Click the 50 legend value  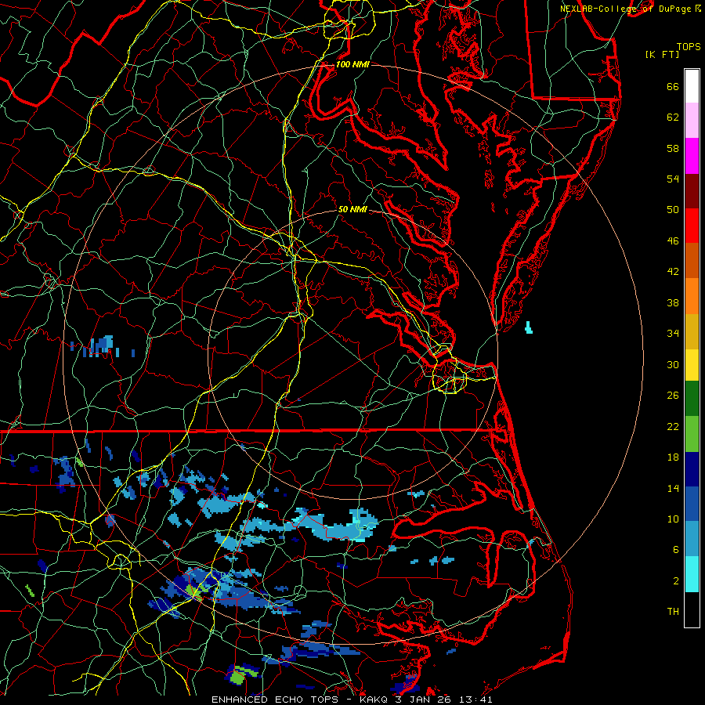point(673,210)
